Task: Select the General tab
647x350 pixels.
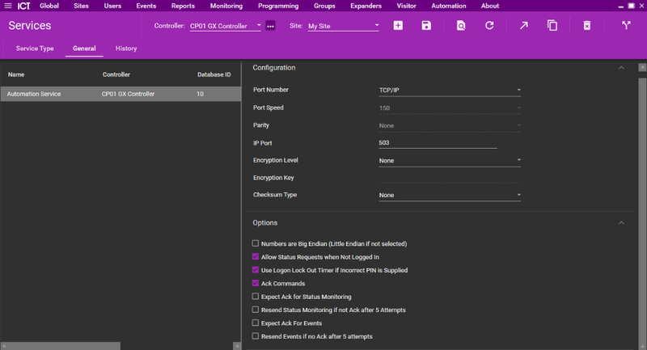Action: point(84,48)
